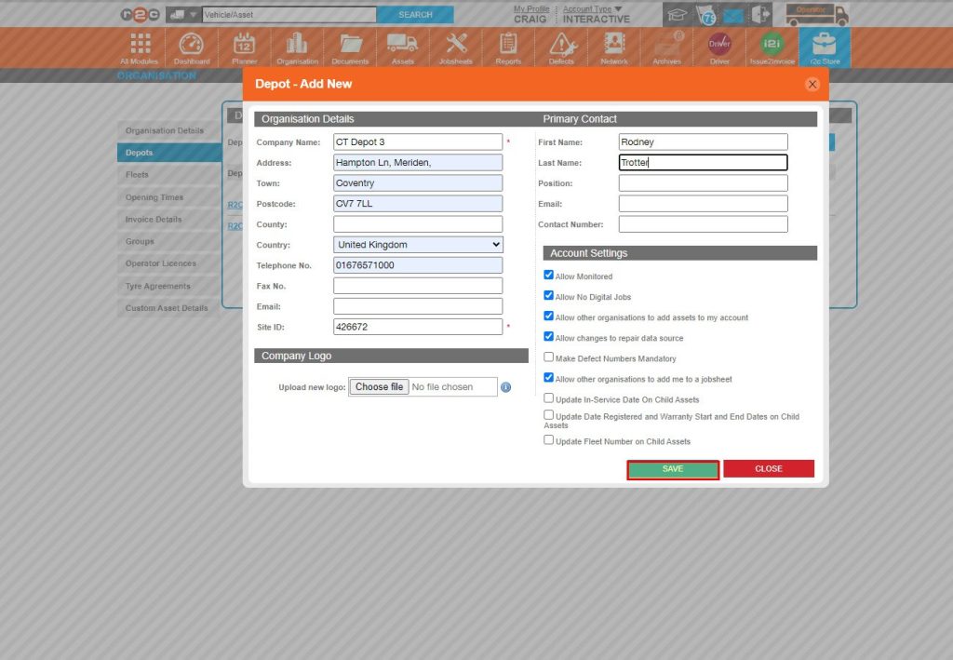Open the Archives module
This screenshot has height=660, width=953.
667,47
